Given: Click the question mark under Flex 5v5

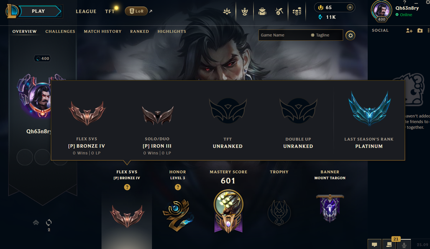Looking at the screenshot, I should pos(127,187).
